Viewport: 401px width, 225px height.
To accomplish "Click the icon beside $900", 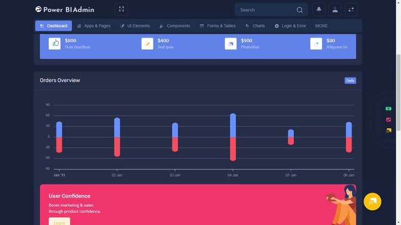I will coord(231,44).
